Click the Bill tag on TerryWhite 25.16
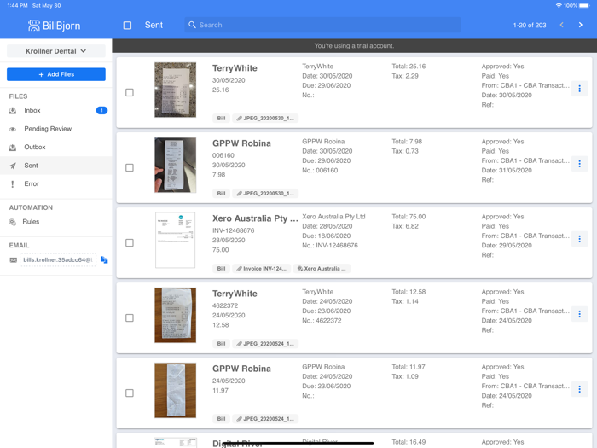 (x=221, y=118)
